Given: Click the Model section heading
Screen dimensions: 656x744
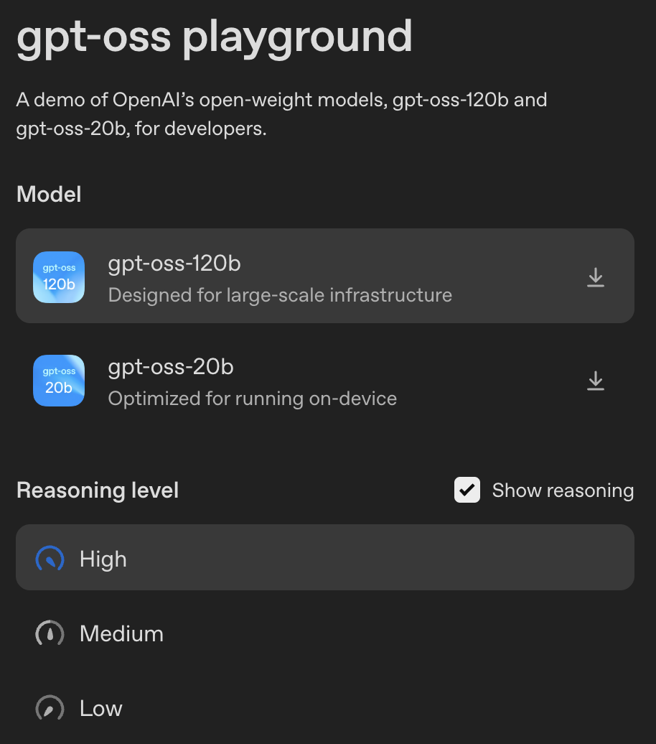Looking at the screenshot, I should click(49, 194).
